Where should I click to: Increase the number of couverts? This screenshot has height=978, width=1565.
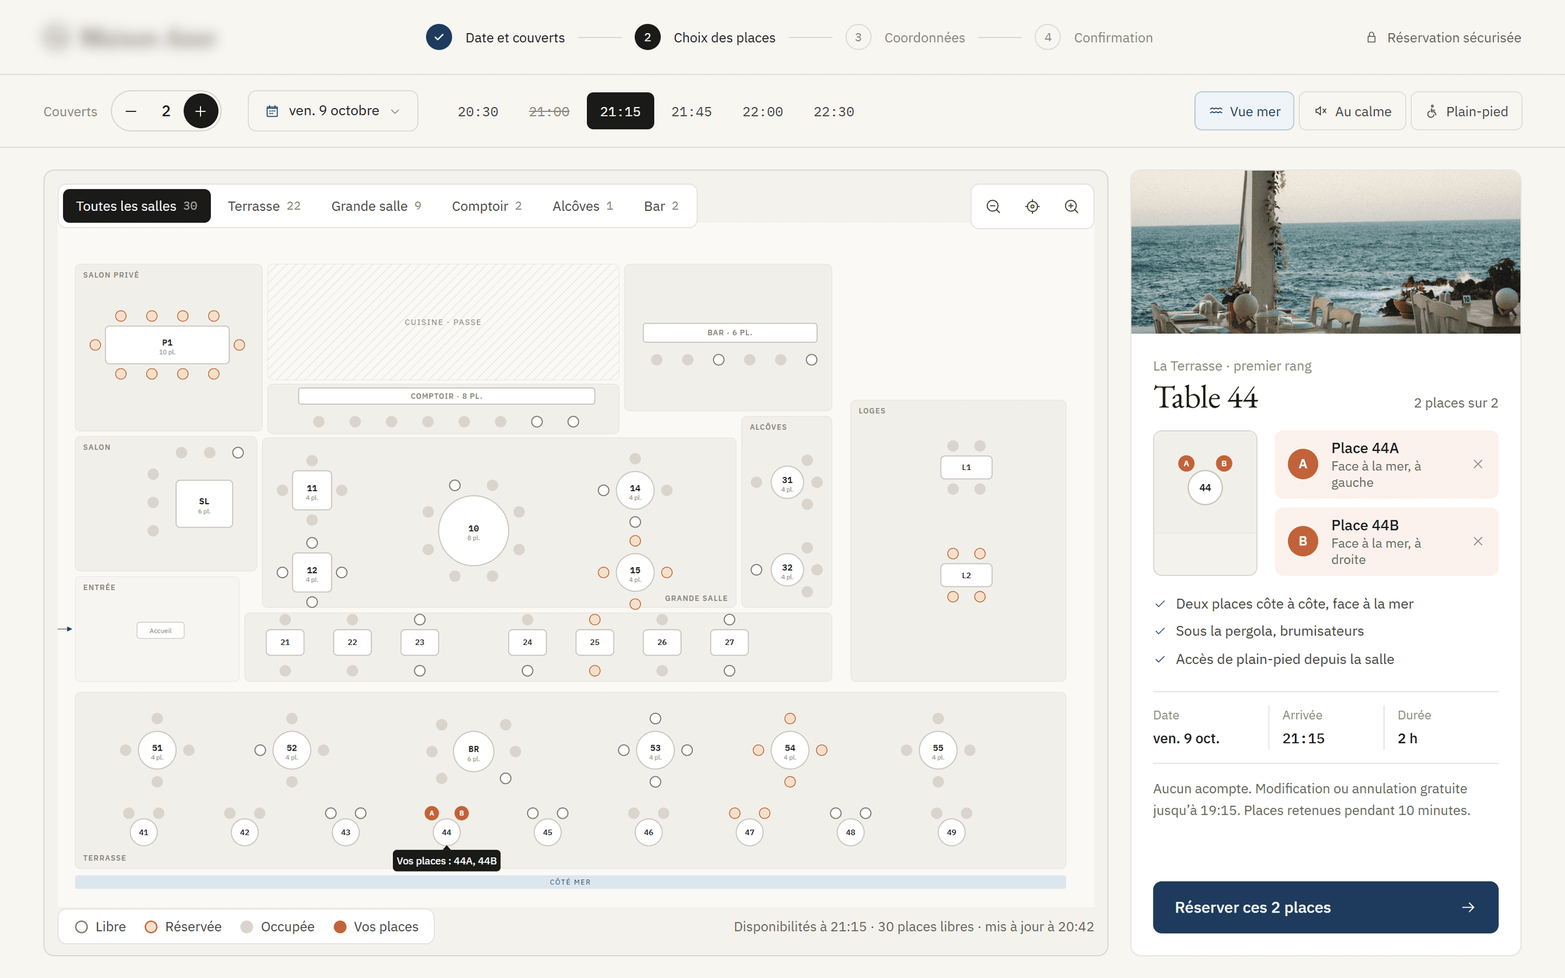(x=201, y=111)
